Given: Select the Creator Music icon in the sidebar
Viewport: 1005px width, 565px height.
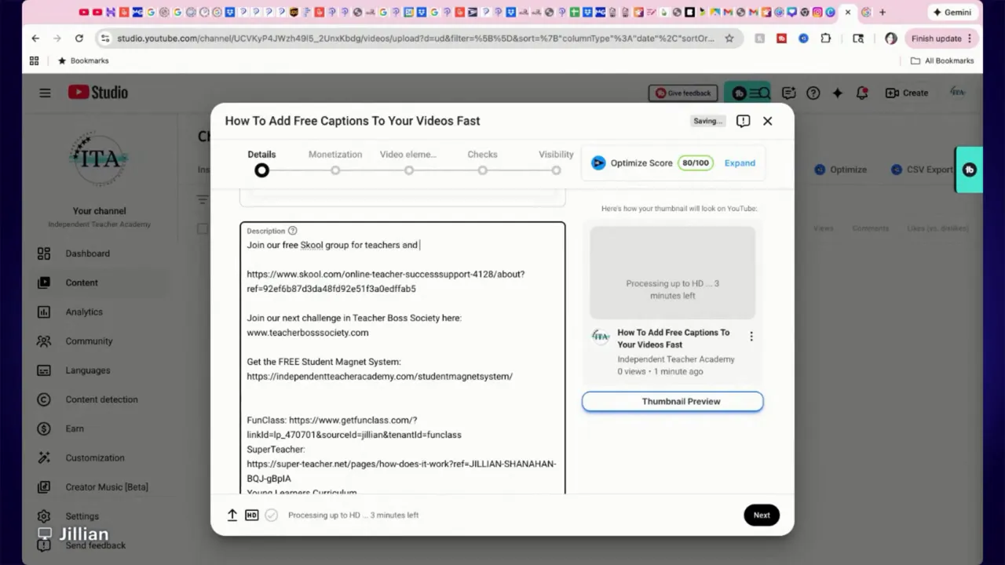Looking at the screenshot, I should point(43,487).
